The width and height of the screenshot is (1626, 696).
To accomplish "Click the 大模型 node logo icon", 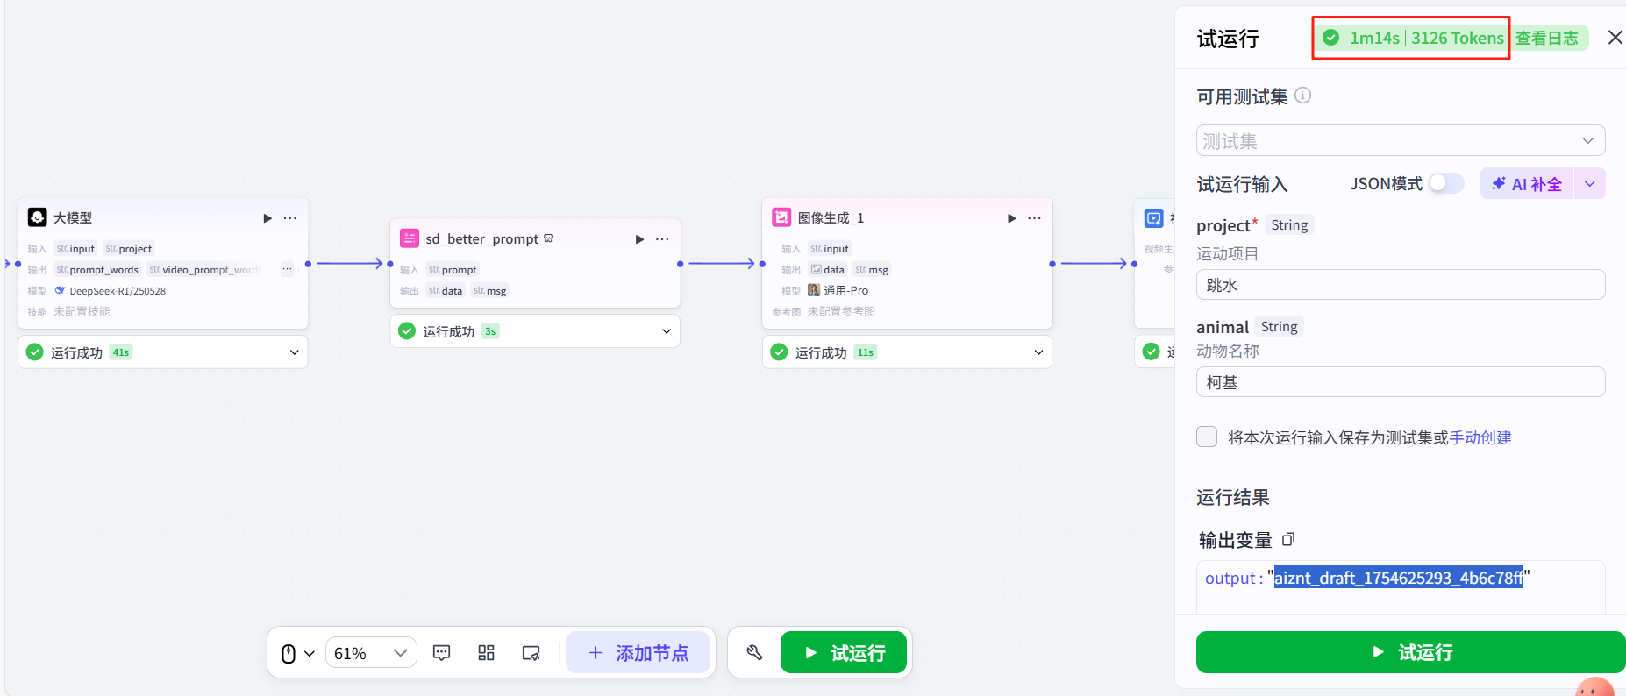I will pos(38,217).
